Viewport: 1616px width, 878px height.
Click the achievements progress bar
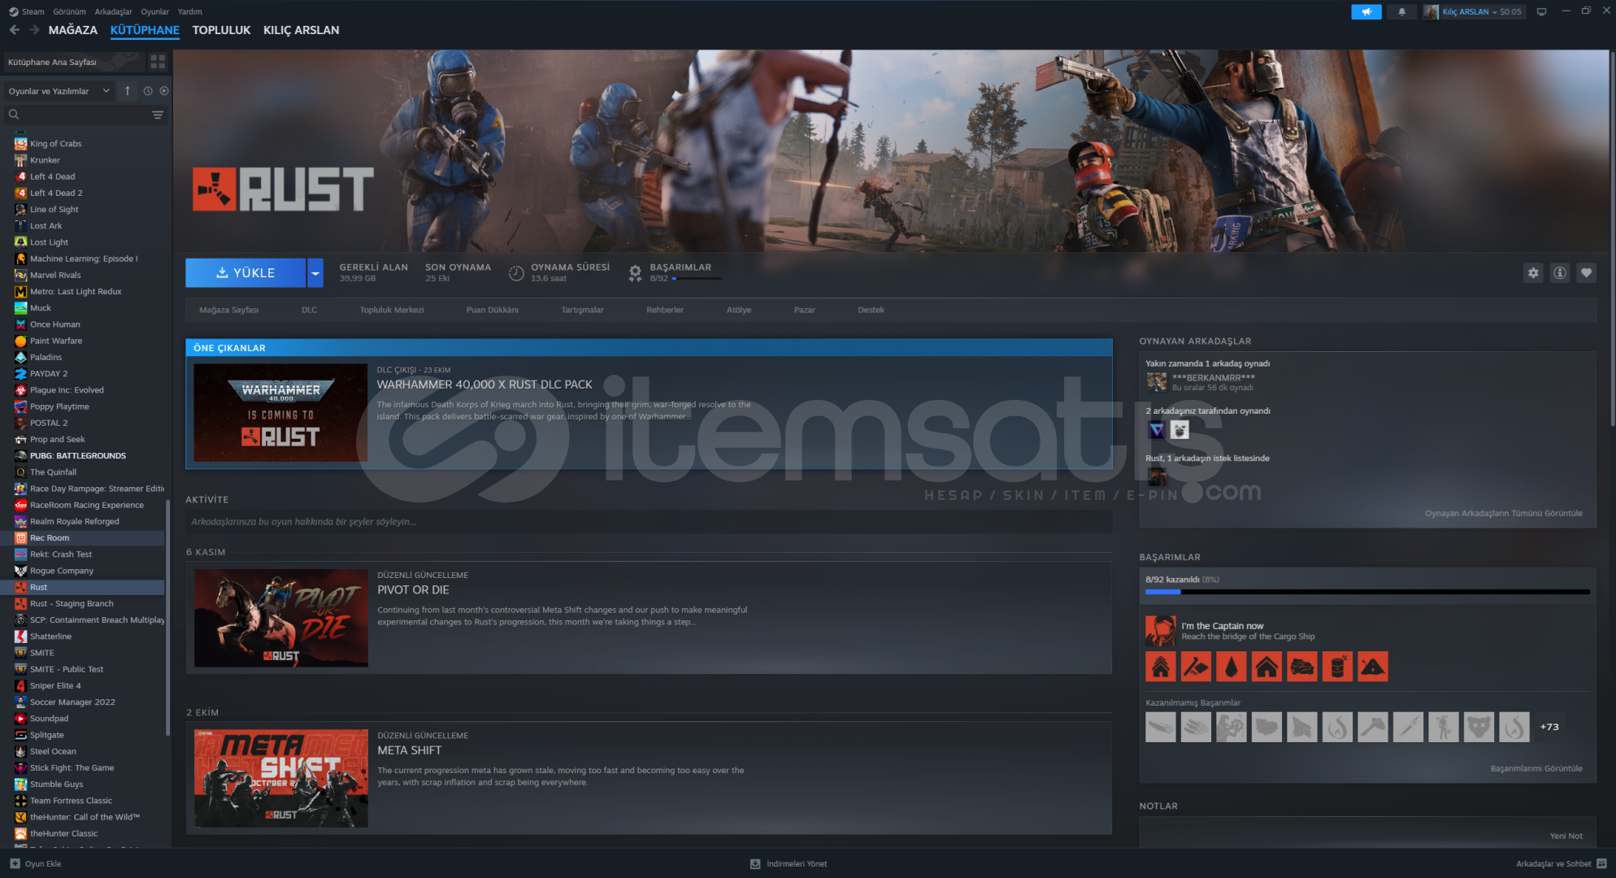click(x=1367, y=592)
